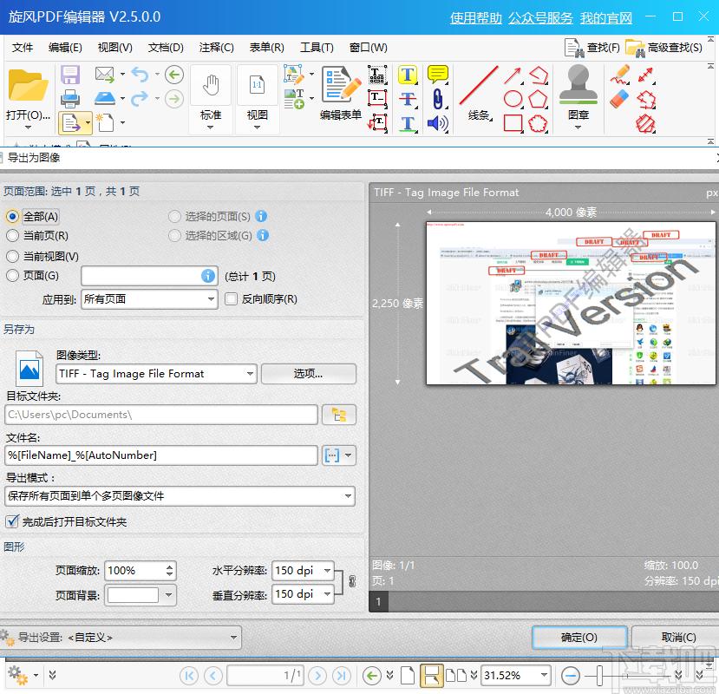Click the 页面背景 white color swatch

(x=133, y=595)
